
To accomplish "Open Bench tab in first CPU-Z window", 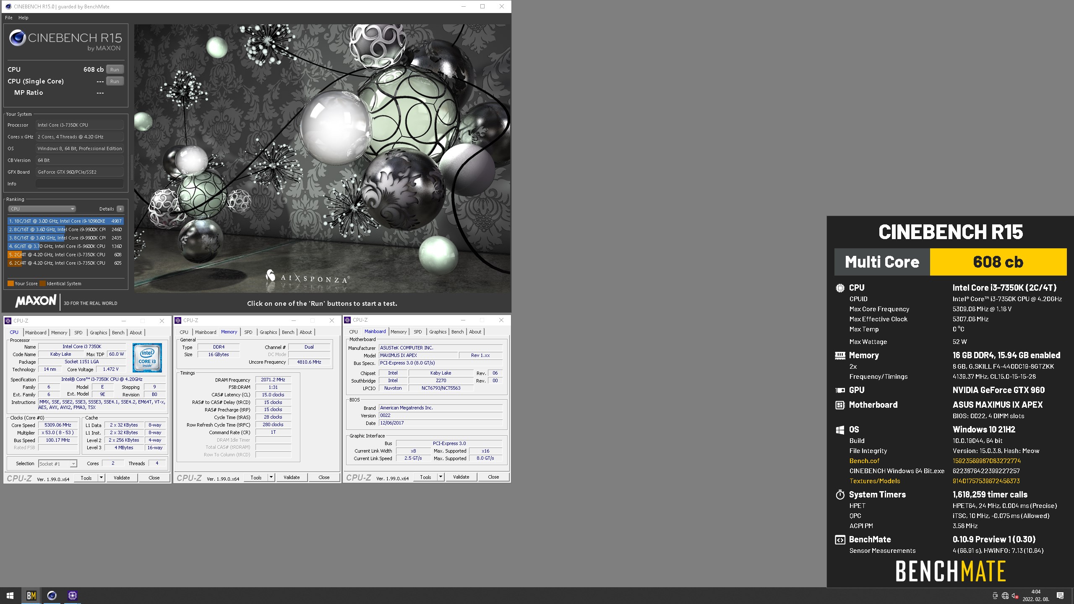I will click(x=118, y=333).
